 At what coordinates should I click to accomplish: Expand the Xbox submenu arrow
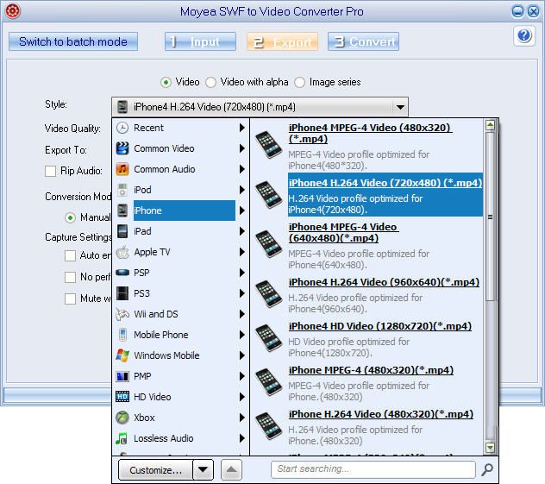[242, 418]
